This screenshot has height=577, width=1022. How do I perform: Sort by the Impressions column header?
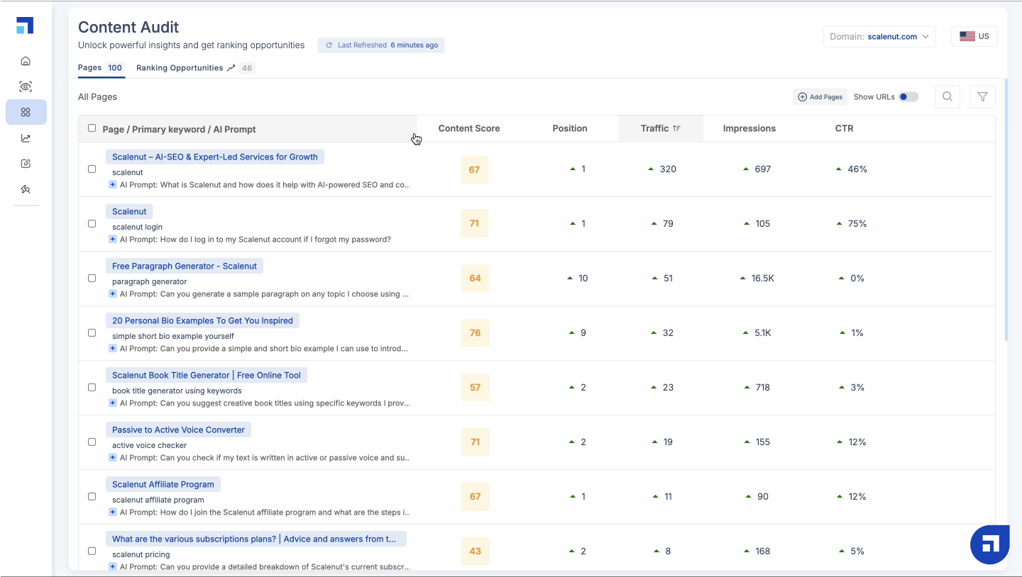point(749,128)
